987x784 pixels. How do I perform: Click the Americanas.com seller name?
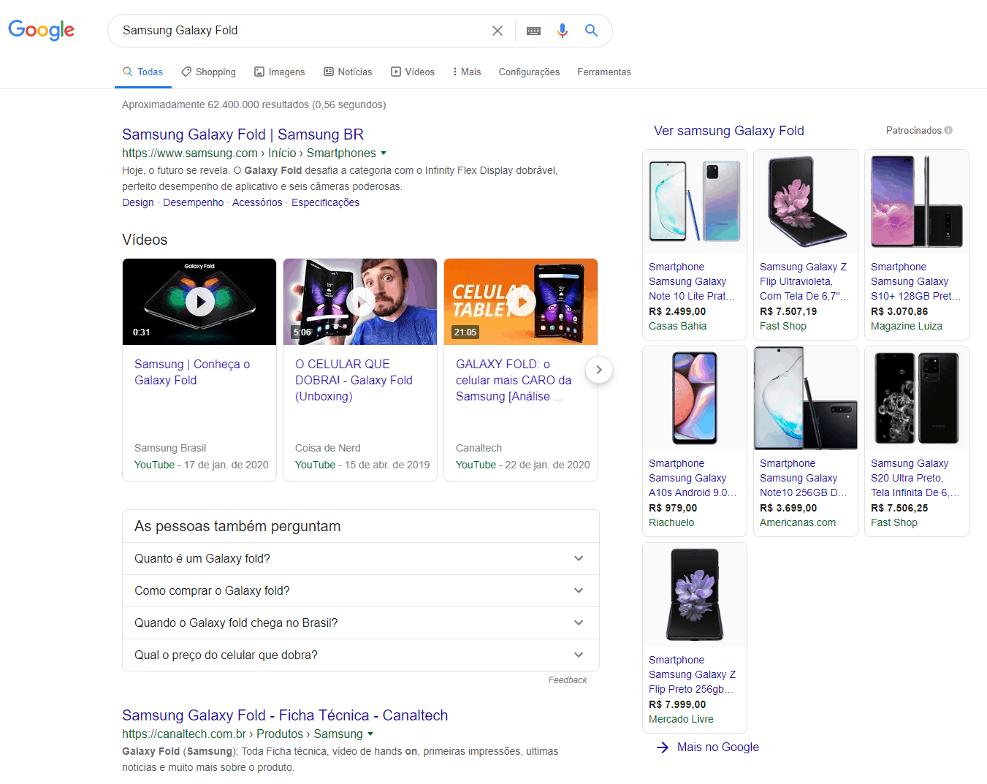pos(798,522)
